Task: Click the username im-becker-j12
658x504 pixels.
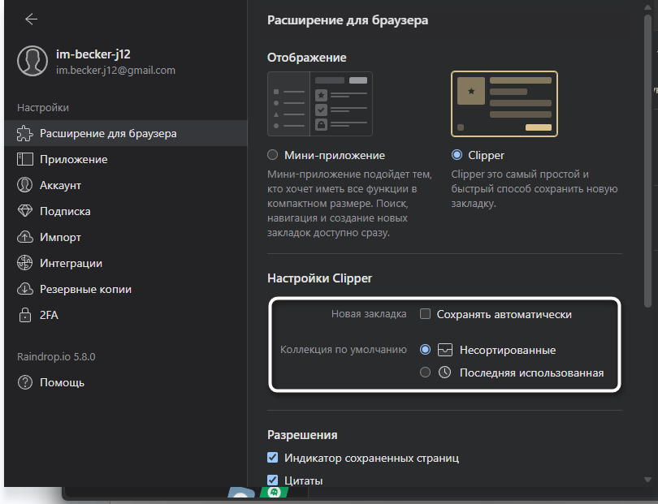Action: [x=93, y=54]
